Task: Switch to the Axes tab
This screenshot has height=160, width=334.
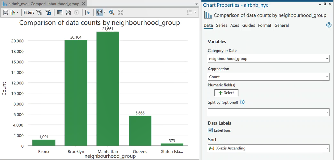Action: tap(235, 25)
